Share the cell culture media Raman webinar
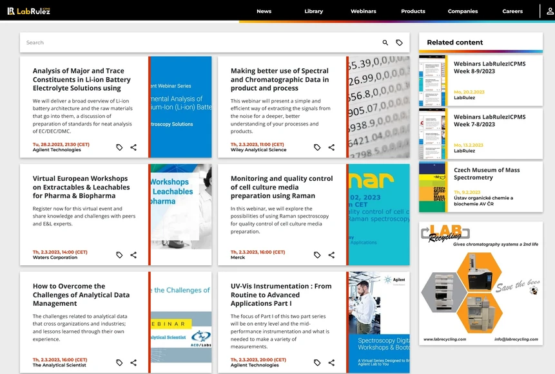Viewport: 555px width, 374px height. pyautogui.click(x=331, y=255)
